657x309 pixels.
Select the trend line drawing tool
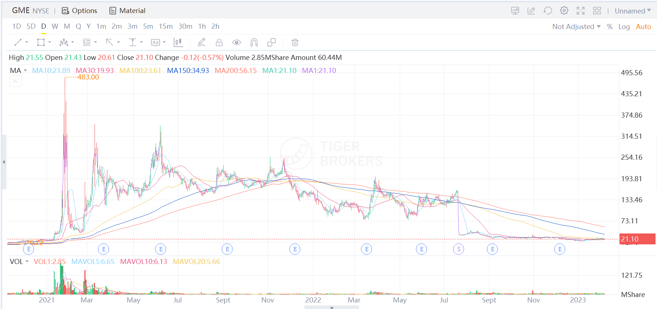click(x=18, y=42)
